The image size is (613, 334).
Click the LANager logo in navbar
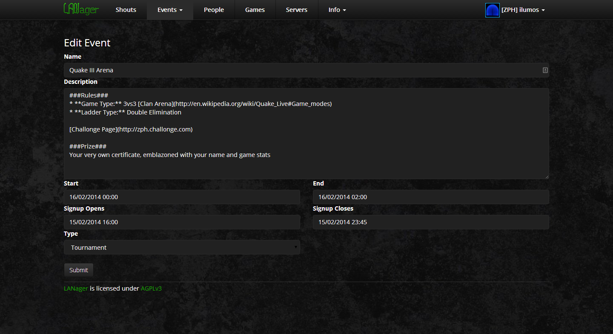pos(81,9)
